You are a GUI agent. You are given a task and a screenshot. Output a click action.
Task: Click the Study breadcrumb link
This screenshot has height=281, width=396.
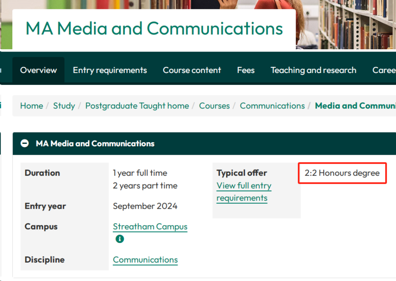point(64,106)
